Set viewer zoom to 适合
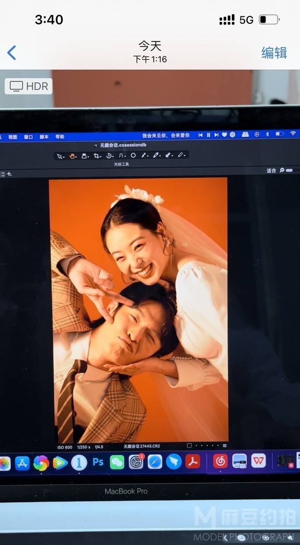 271,171
